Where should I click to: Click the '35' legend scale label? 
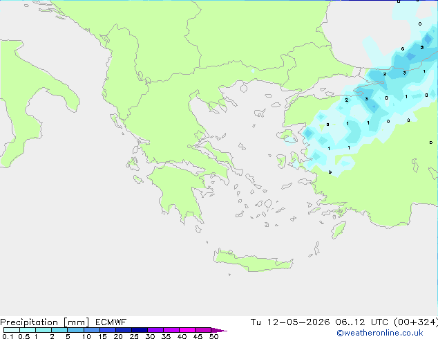(x=166, y=336)
